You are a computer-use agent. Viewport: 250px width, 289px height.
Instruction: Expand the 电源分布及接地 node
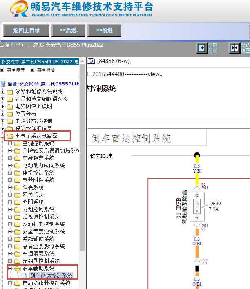[x=2, y=121]
